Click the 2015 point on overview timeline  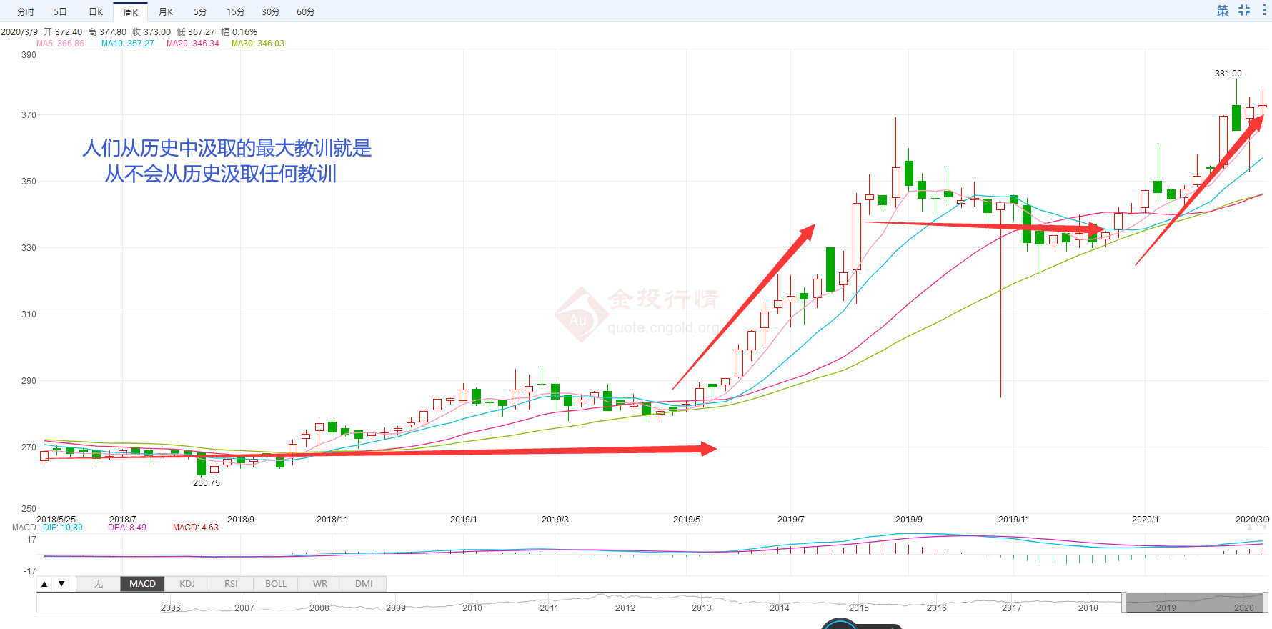(859, 608)
